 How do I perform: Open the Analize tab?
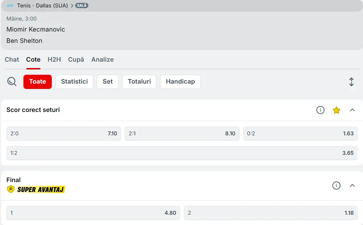[x=102, y=60]
